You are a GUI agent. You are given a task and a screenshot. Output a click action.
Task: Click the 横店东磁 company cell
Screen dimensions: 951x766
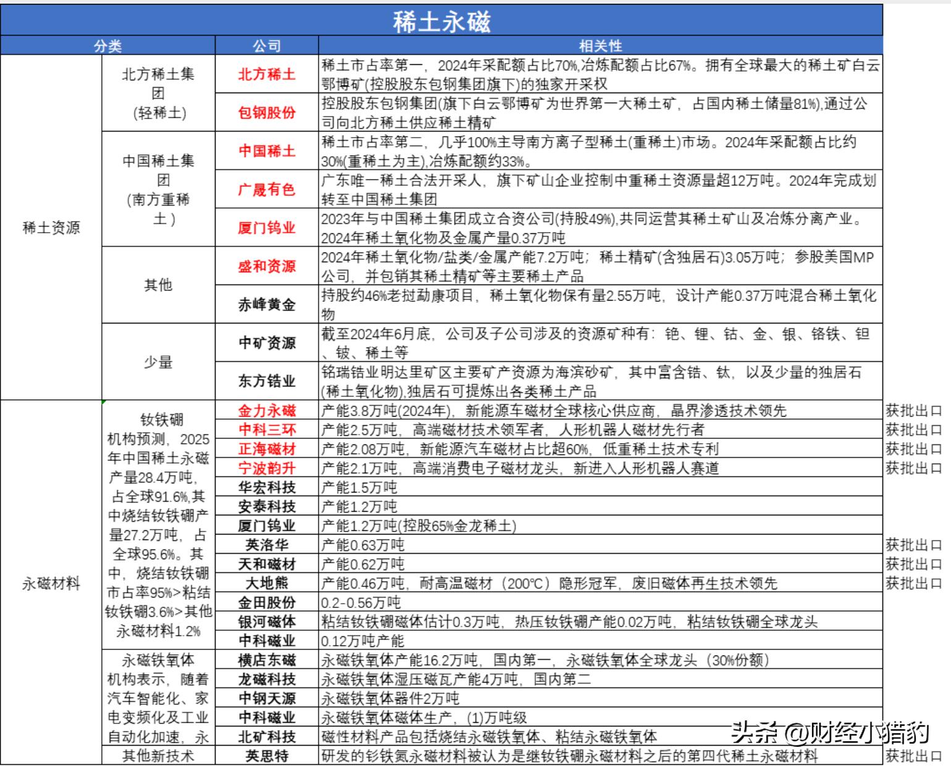click(267, 659)
